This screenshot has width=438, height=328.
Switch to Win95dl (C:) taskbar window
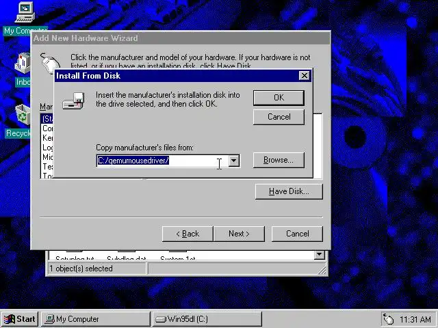[x=207, y=319]
